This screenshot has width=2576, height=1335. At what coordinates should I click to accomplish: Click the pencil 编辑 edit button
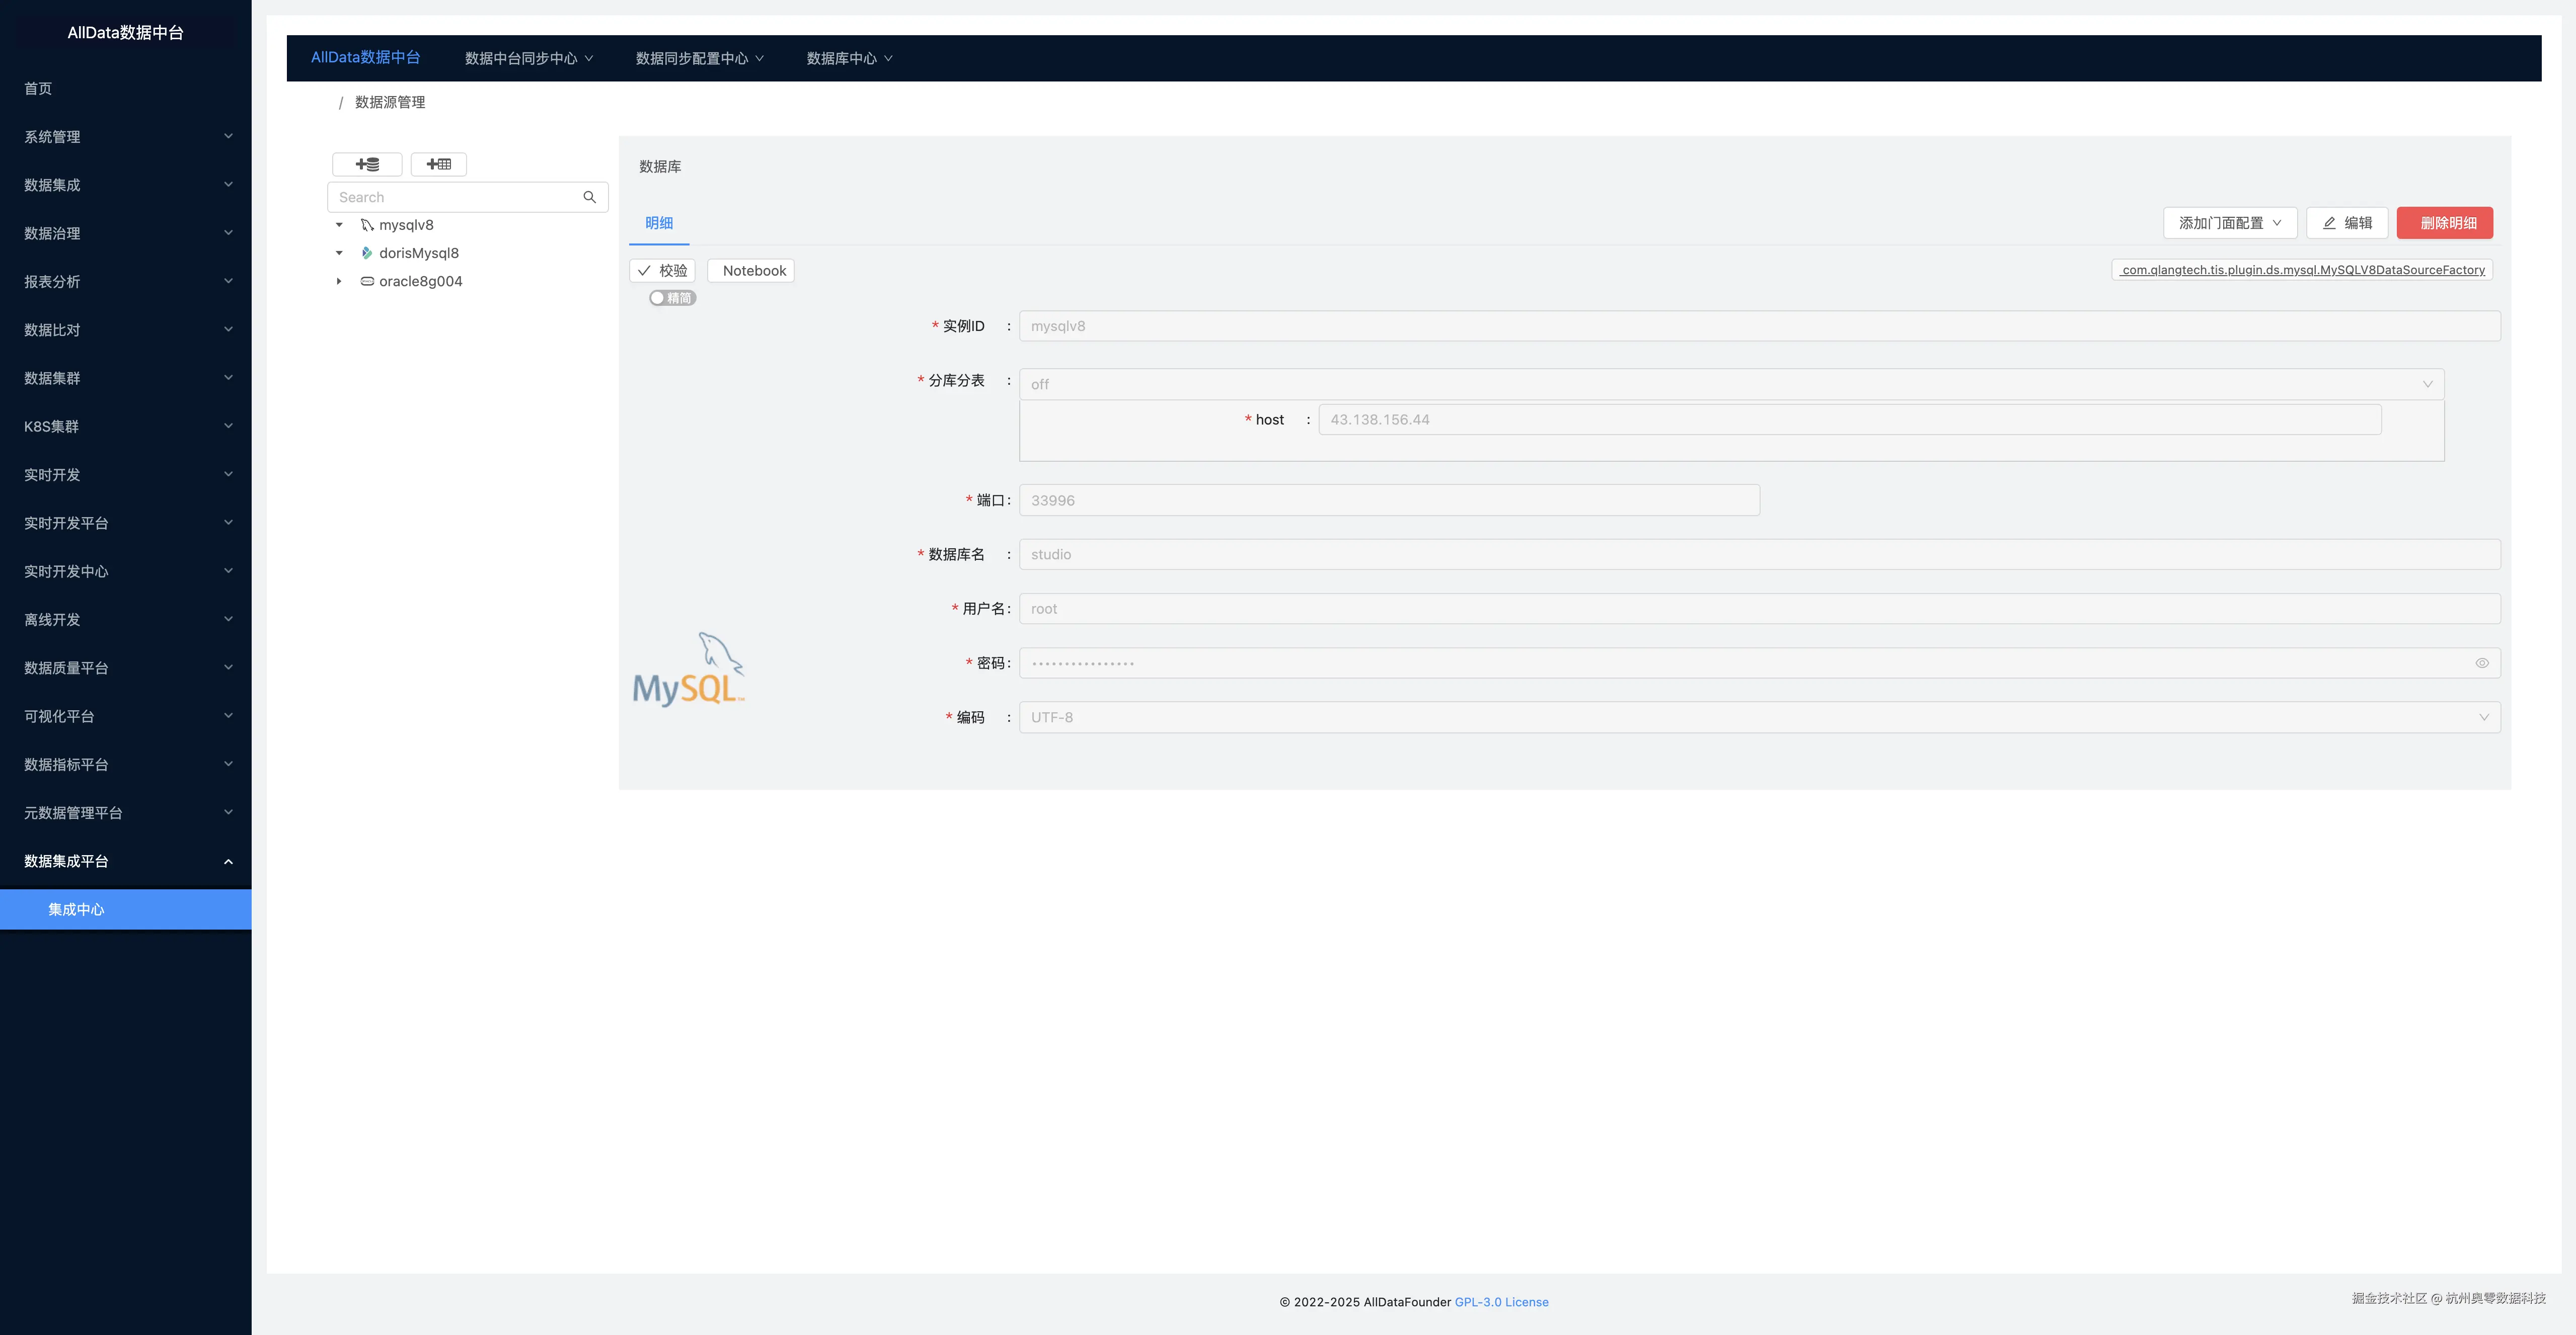[2346, 223]
